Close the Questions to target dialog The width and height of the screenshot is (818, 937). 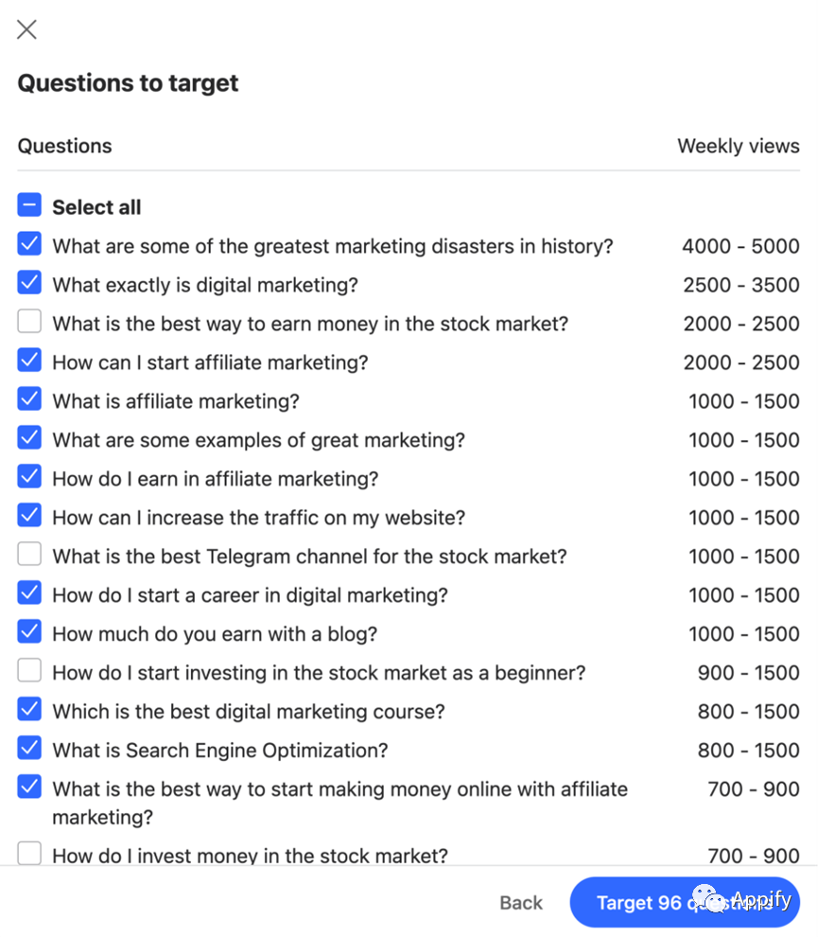pos(26,29)
